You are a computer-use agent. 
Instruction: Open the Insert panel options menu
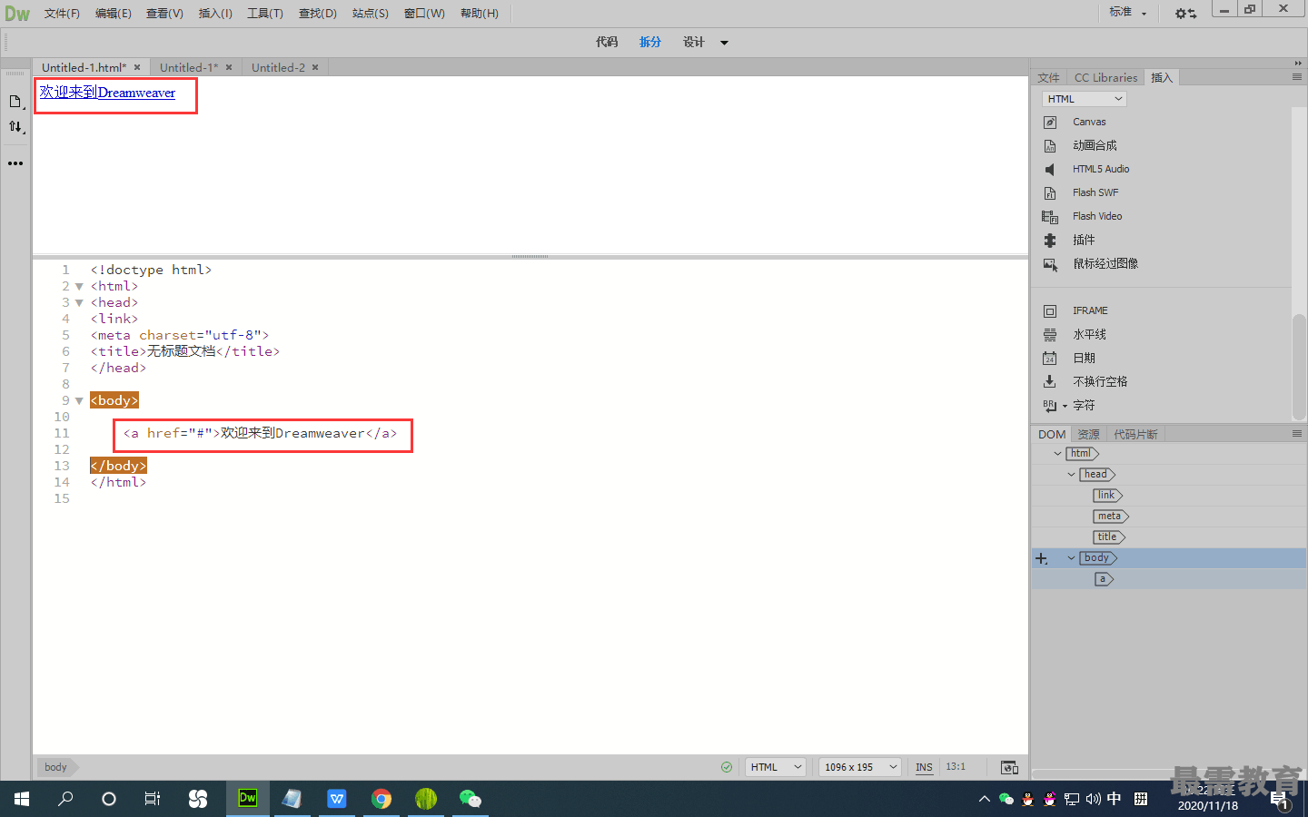(x=1297, y=77)
